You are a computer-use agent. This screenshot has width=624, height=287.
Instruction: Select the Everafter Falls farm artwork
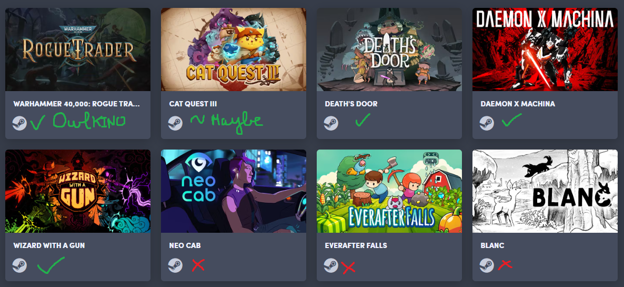pyautogui.click(x=389, y=191)
